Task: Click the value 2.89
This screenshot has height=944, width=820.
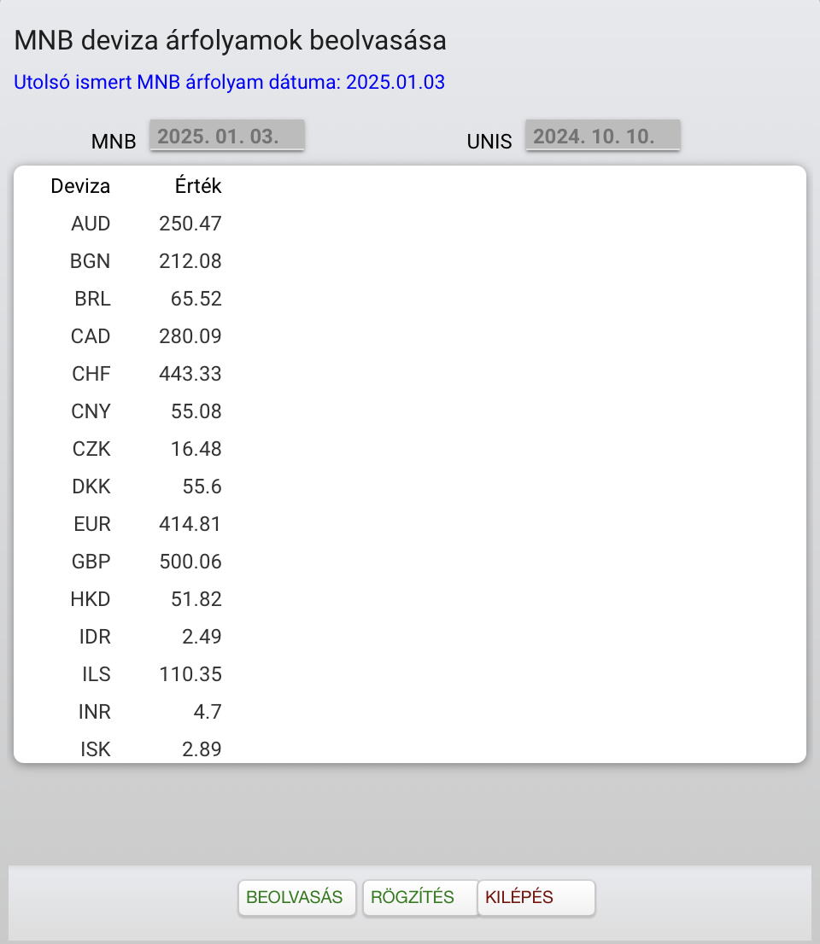Action: [x=202, y=749]
